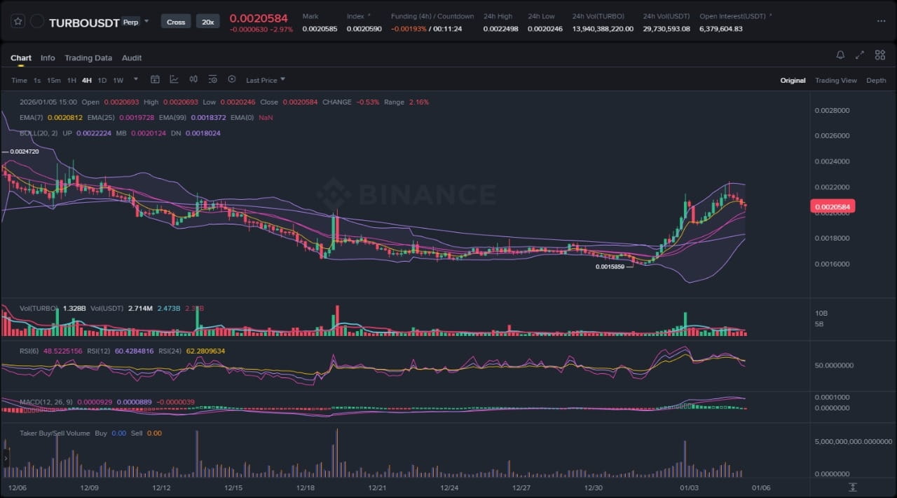
Task: Click the 24h Low value 0.0020246
Action: pyautogui.click(x=545, y=29)
